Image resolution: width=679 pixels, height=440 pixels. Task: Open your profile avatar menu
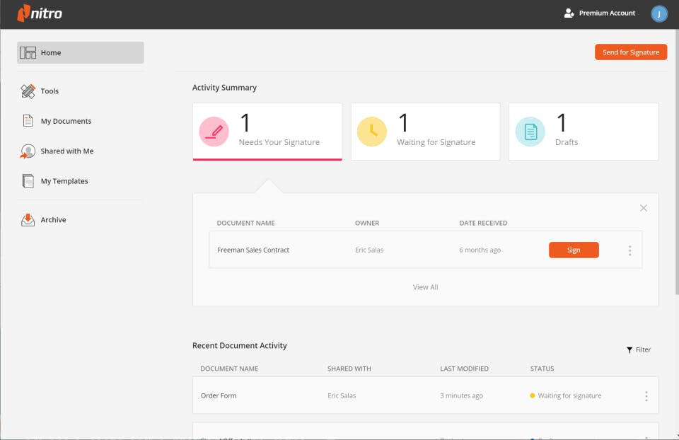658,13
